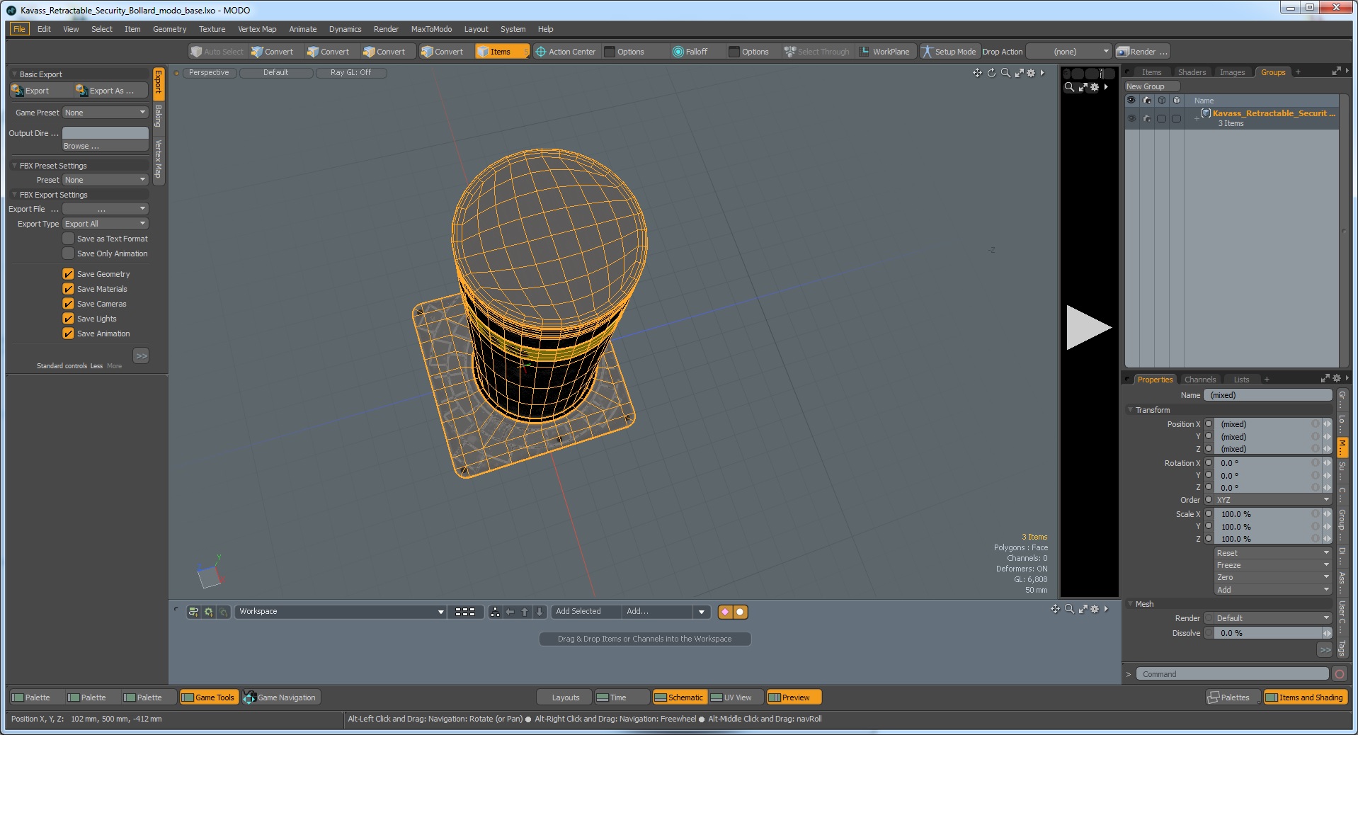Viewport: 1358px width, 820px height.
Task: Click the schematic hierarchy tree icon
Action: click(x=495, y=612)
